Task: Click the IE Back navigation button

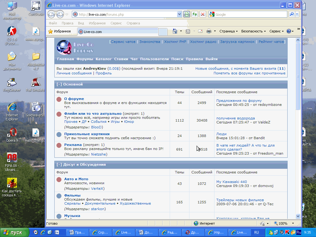Action: click(51, 14)
